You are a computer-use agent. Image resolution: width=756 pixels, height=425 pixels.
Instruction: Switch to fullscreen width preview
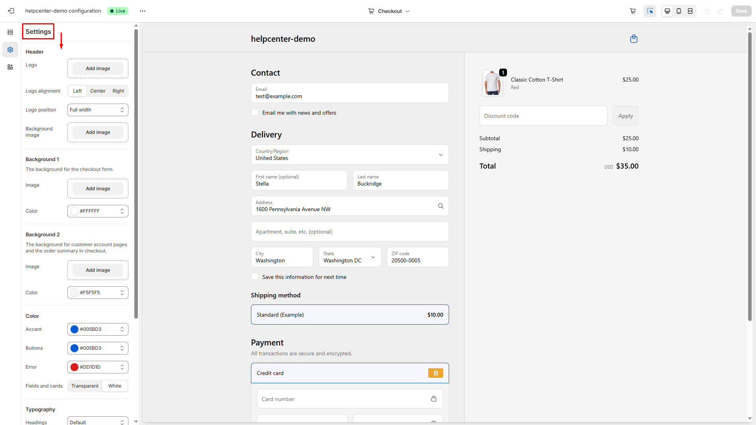coord(690,11)
